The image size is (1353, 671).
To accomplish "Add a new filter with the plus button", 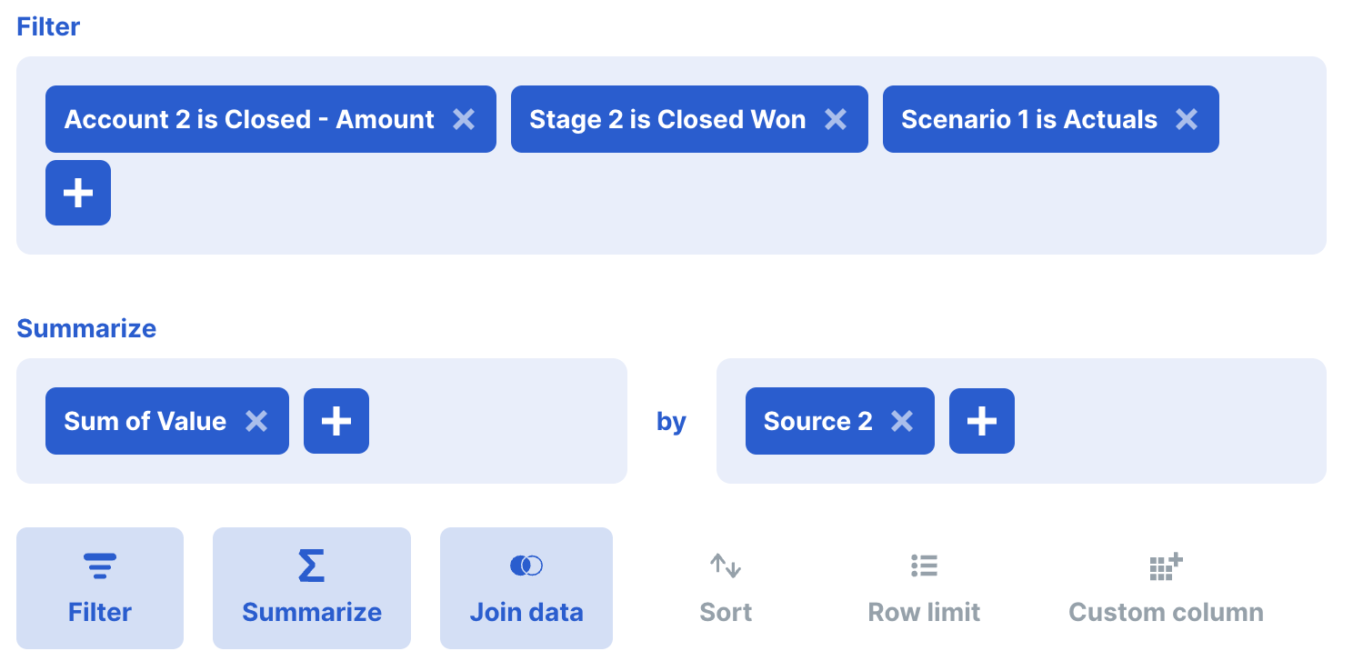I will coord(77,193).
